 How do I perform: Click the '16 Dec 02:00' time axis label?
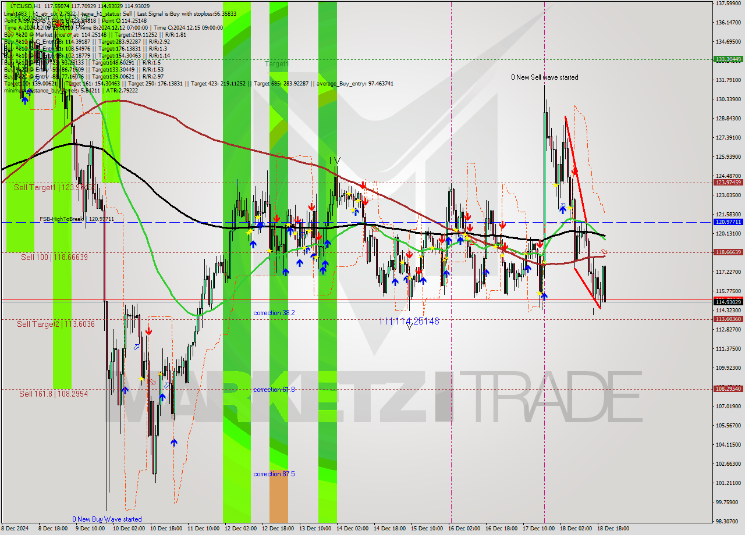coord(464,529)
